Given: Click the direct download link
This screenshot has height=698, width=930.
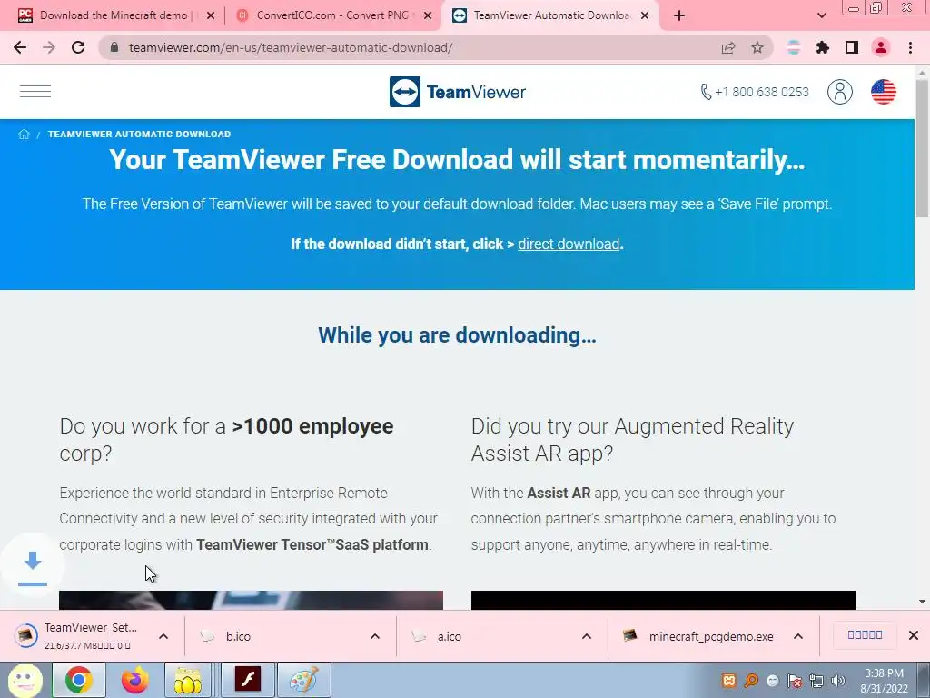Looking at the screenshot, I should coord(569,244).
